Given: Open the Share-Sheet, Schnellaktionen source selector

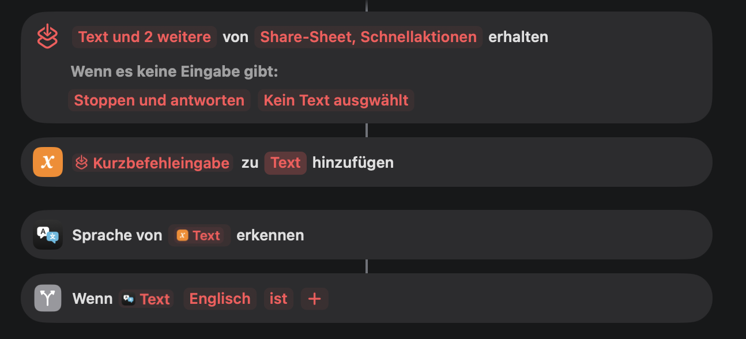Looking at the screenshot, I should coord(369,36).
